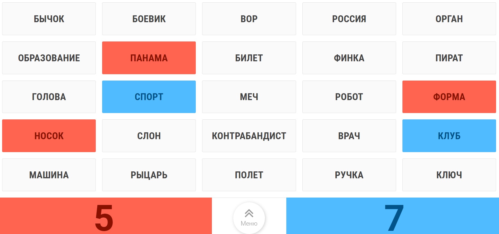Choose the ОБРАЗОВАНИЕ card
The image size is (499, 234).
click(49, 58)
